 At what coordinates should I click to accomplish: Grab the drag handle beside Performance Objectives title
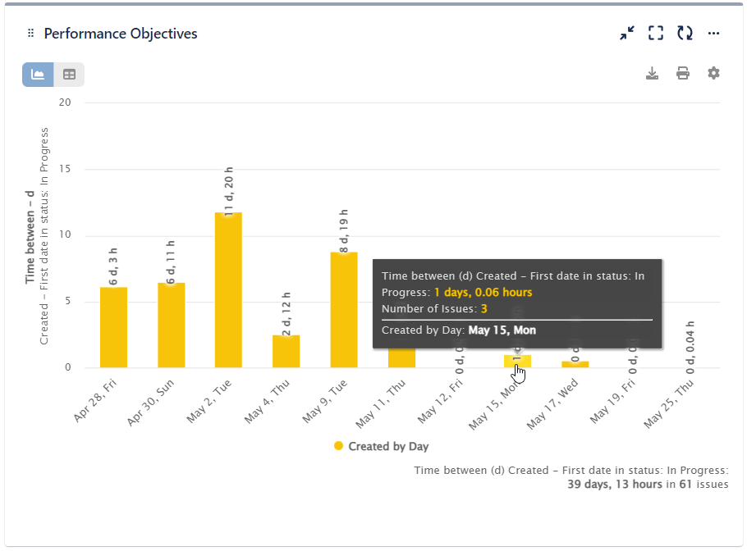click(x=30, y=33)
